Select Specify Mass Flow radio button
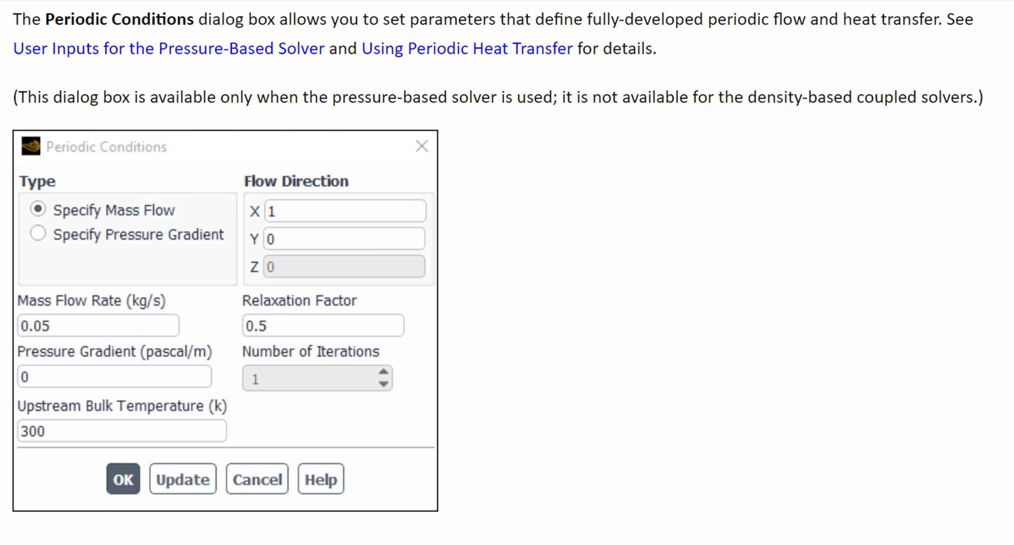 [38, 209]
